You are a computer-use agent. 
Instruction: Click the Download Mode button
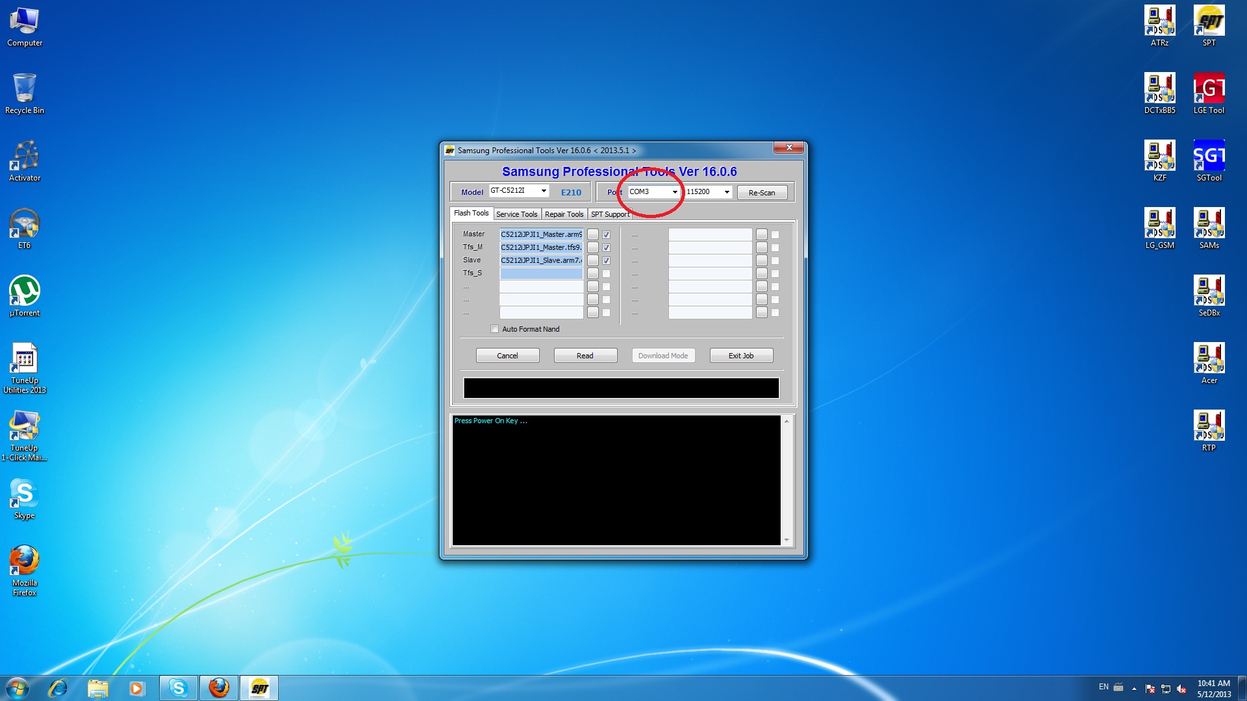[663, 356]
